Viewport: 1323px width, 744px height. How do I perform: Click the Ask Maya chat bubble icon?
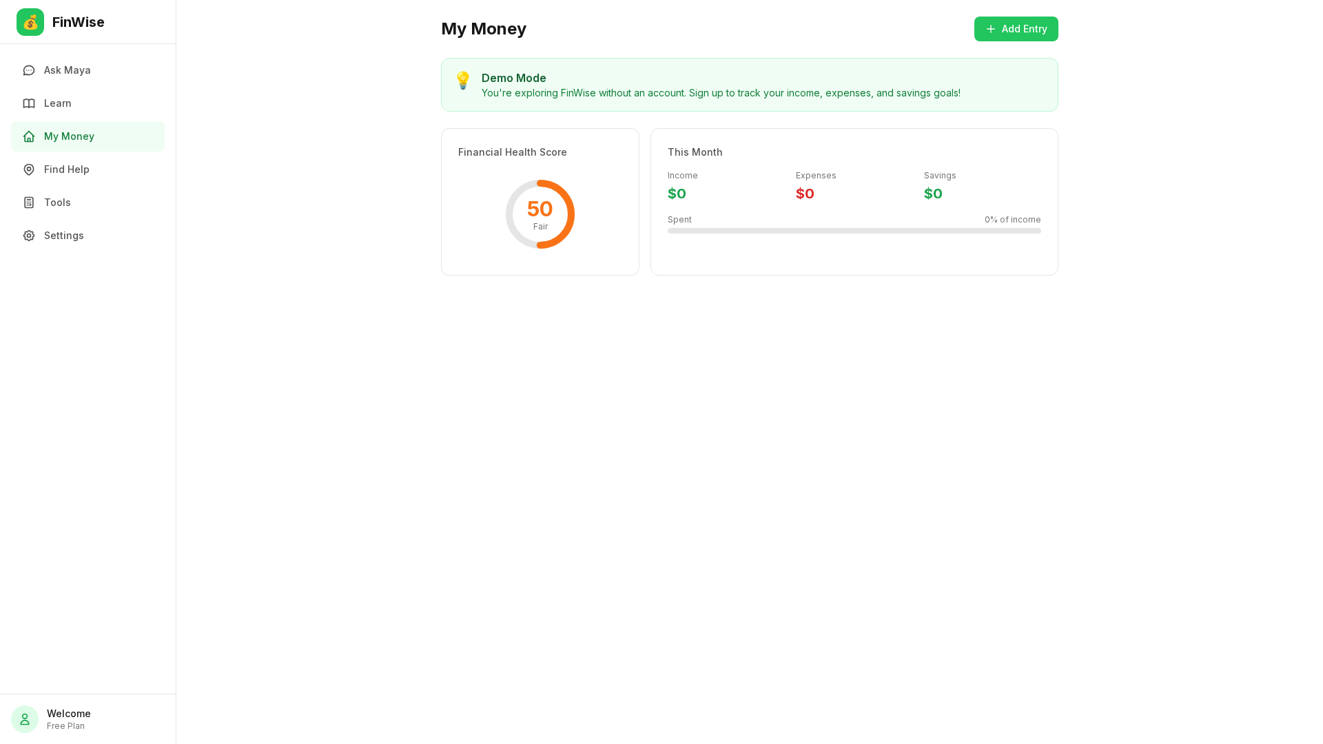(29, 70)
